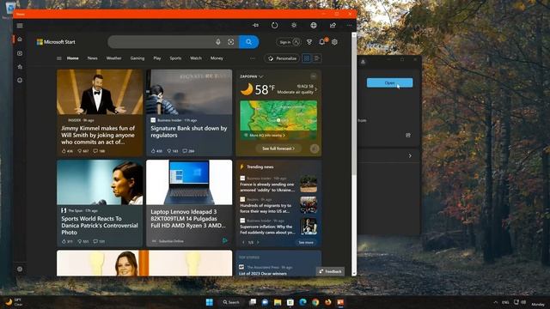This screenshot has width=550, height=309.
Task: Switch to the Weather tab
Action: tap(113, 58)
